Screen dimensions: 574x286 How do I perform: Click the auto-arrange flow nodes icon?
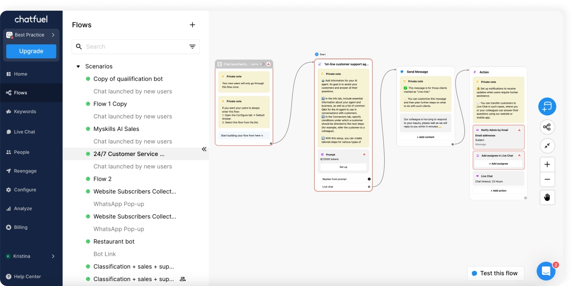pyautogui.click(x=547, y=127)
